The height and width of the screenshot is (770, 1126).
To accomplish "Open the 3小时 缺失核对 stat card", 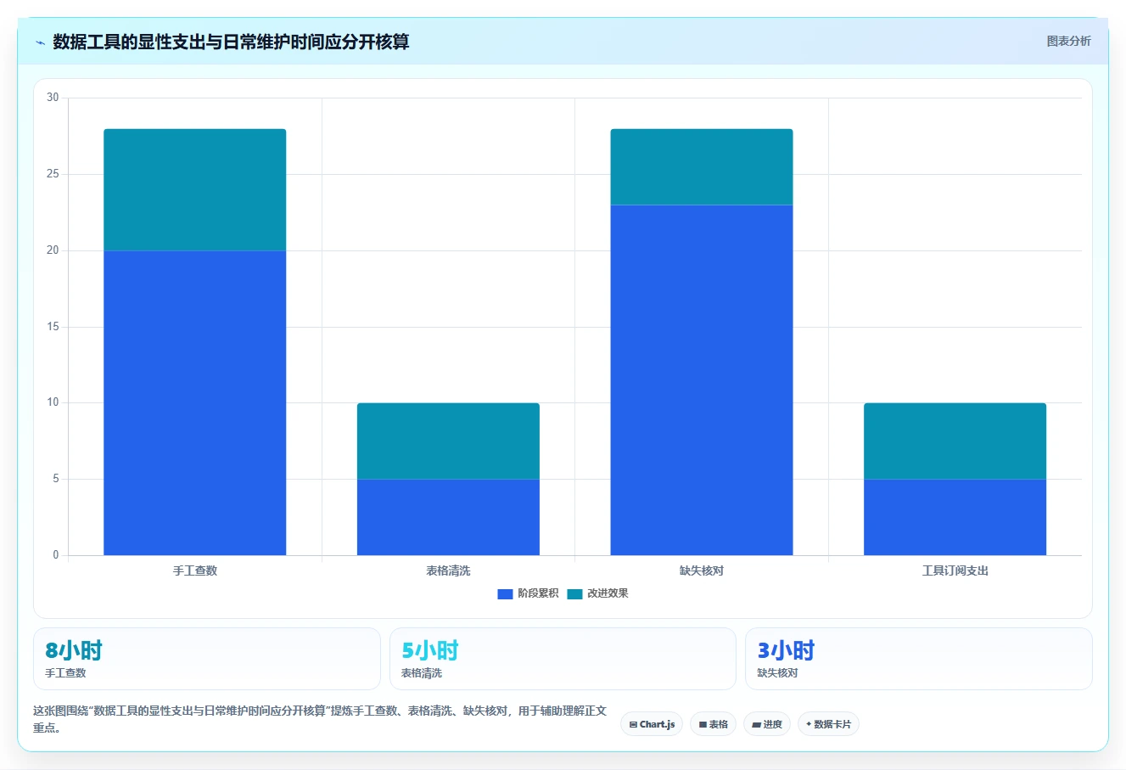I will coord(918,659).
